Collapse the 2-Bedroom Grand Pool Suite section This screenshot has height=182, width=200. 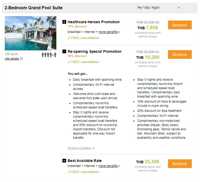179,8
